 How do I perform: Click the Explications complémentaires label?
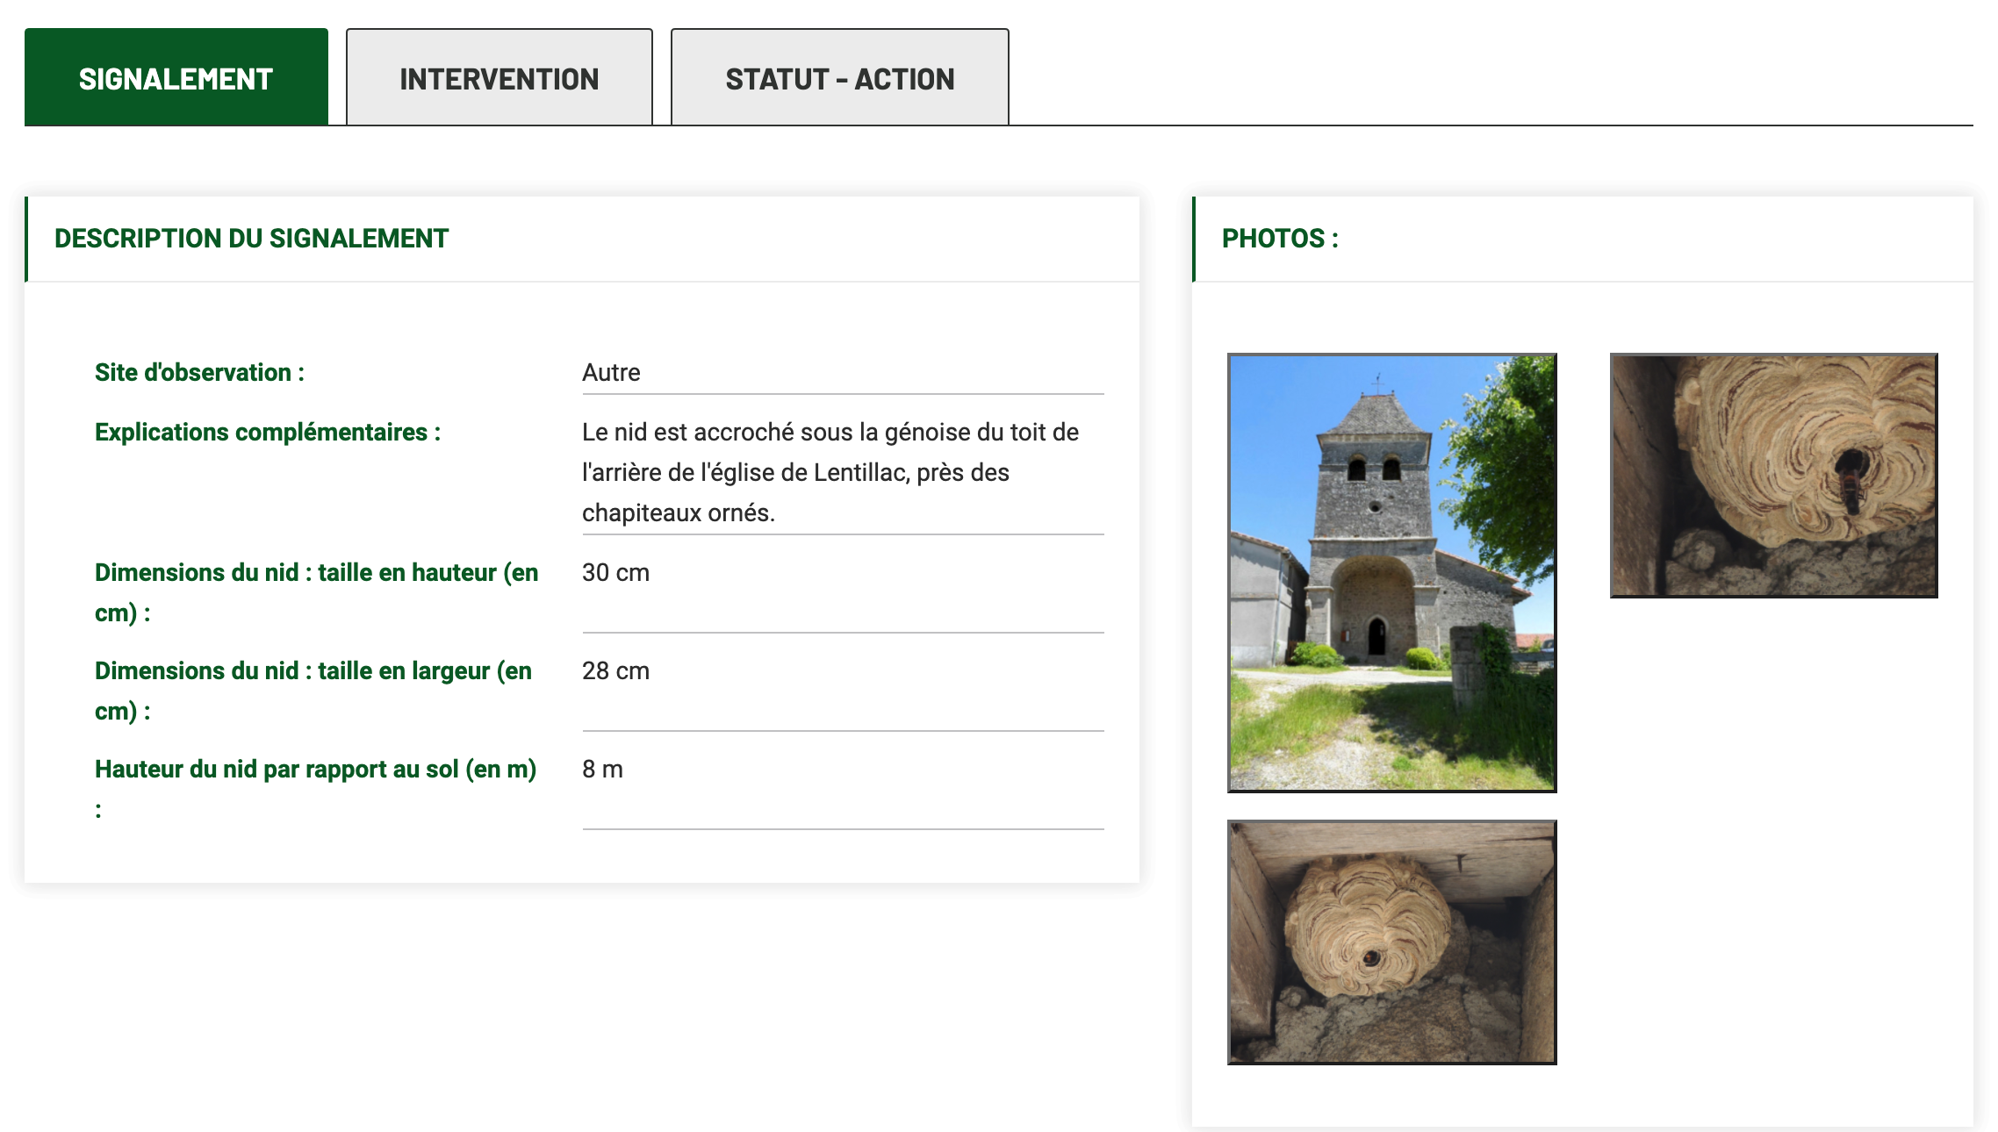[x=267, y=432]
